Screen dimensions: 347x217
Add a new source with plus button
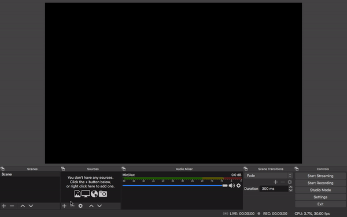coord(64,206)
